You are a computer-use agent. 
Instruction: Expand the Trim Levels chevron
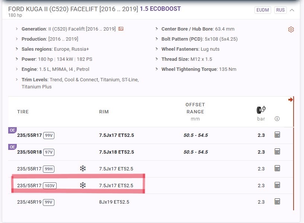[x=17, y=79]
